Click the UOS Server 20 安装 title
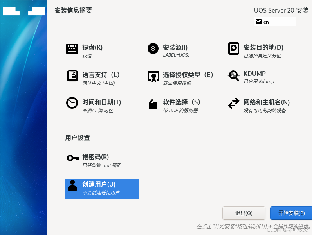The width and height of the screenshot is (312, 235). click(281, 10)
